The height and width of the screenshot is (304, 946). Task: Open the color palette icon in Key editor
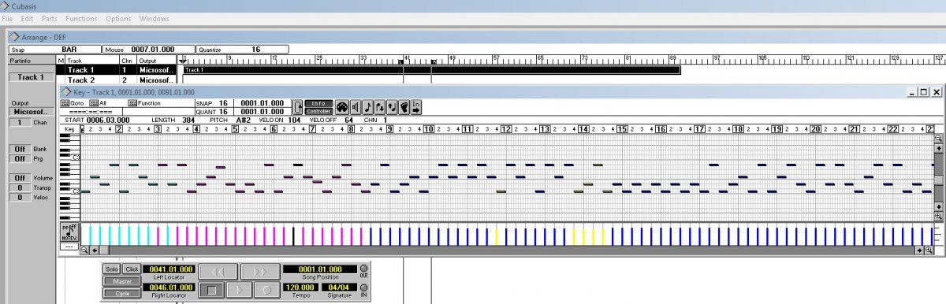pos(342,106)
